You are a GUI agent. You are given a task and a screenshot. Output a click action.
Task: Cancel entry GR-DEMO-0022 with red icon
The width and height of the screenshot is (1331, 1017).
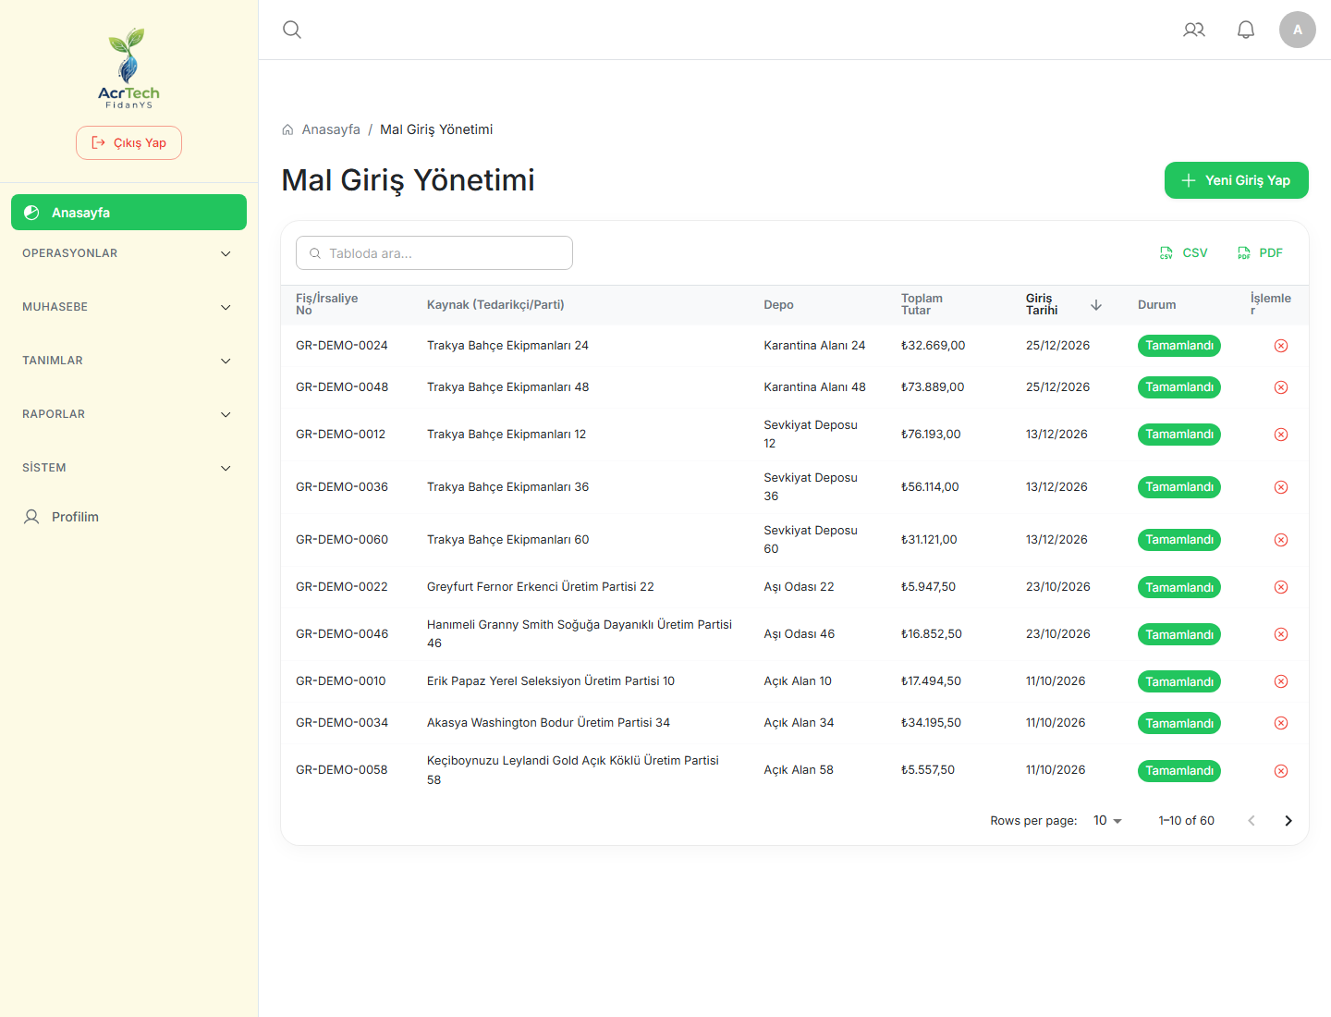(x=1281, y=587)
